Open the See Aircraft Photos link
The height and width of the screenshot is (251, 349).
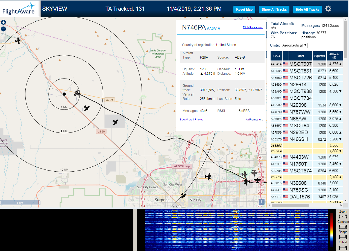(191, 120)
